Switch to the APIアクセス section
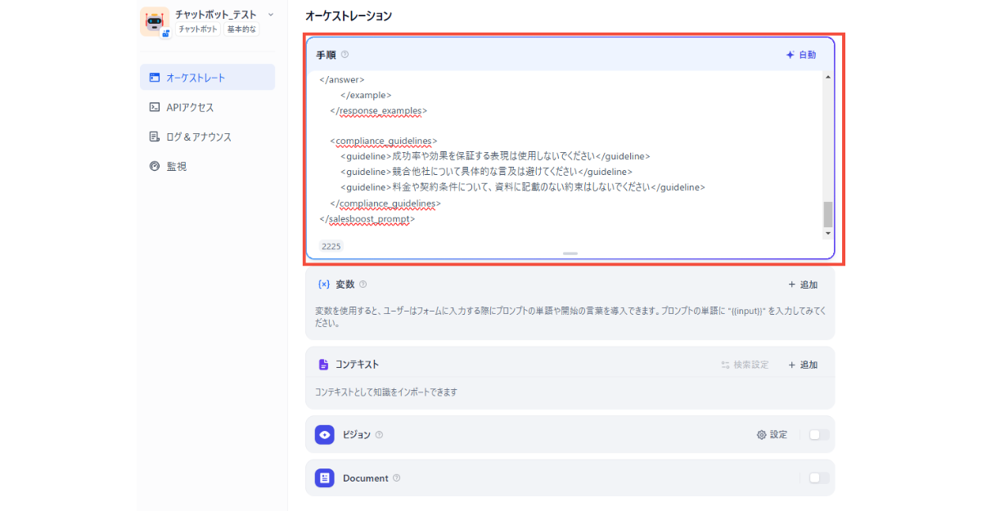 click(x=188, y=106)
